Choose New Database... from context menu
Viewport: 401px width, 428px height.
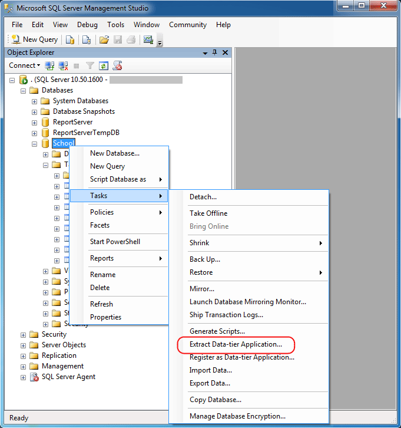click(119, 153)
